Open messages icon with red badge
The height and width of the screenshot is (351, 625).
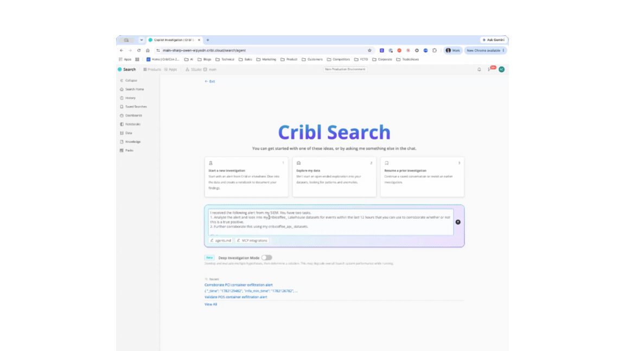[x=490, y=69]
